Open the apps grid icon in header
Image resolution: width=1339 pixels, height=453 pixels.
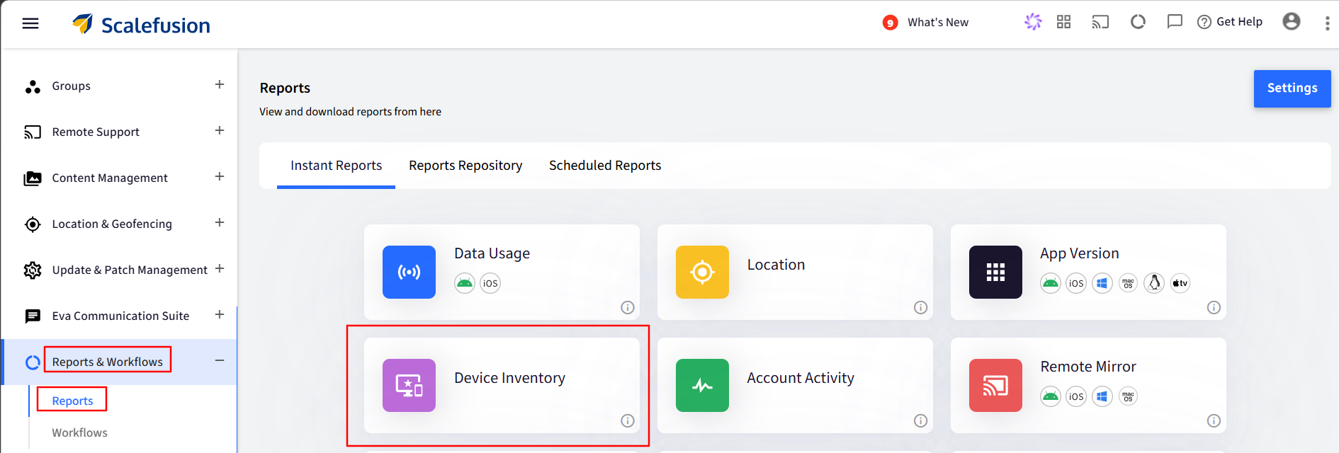1063,22
